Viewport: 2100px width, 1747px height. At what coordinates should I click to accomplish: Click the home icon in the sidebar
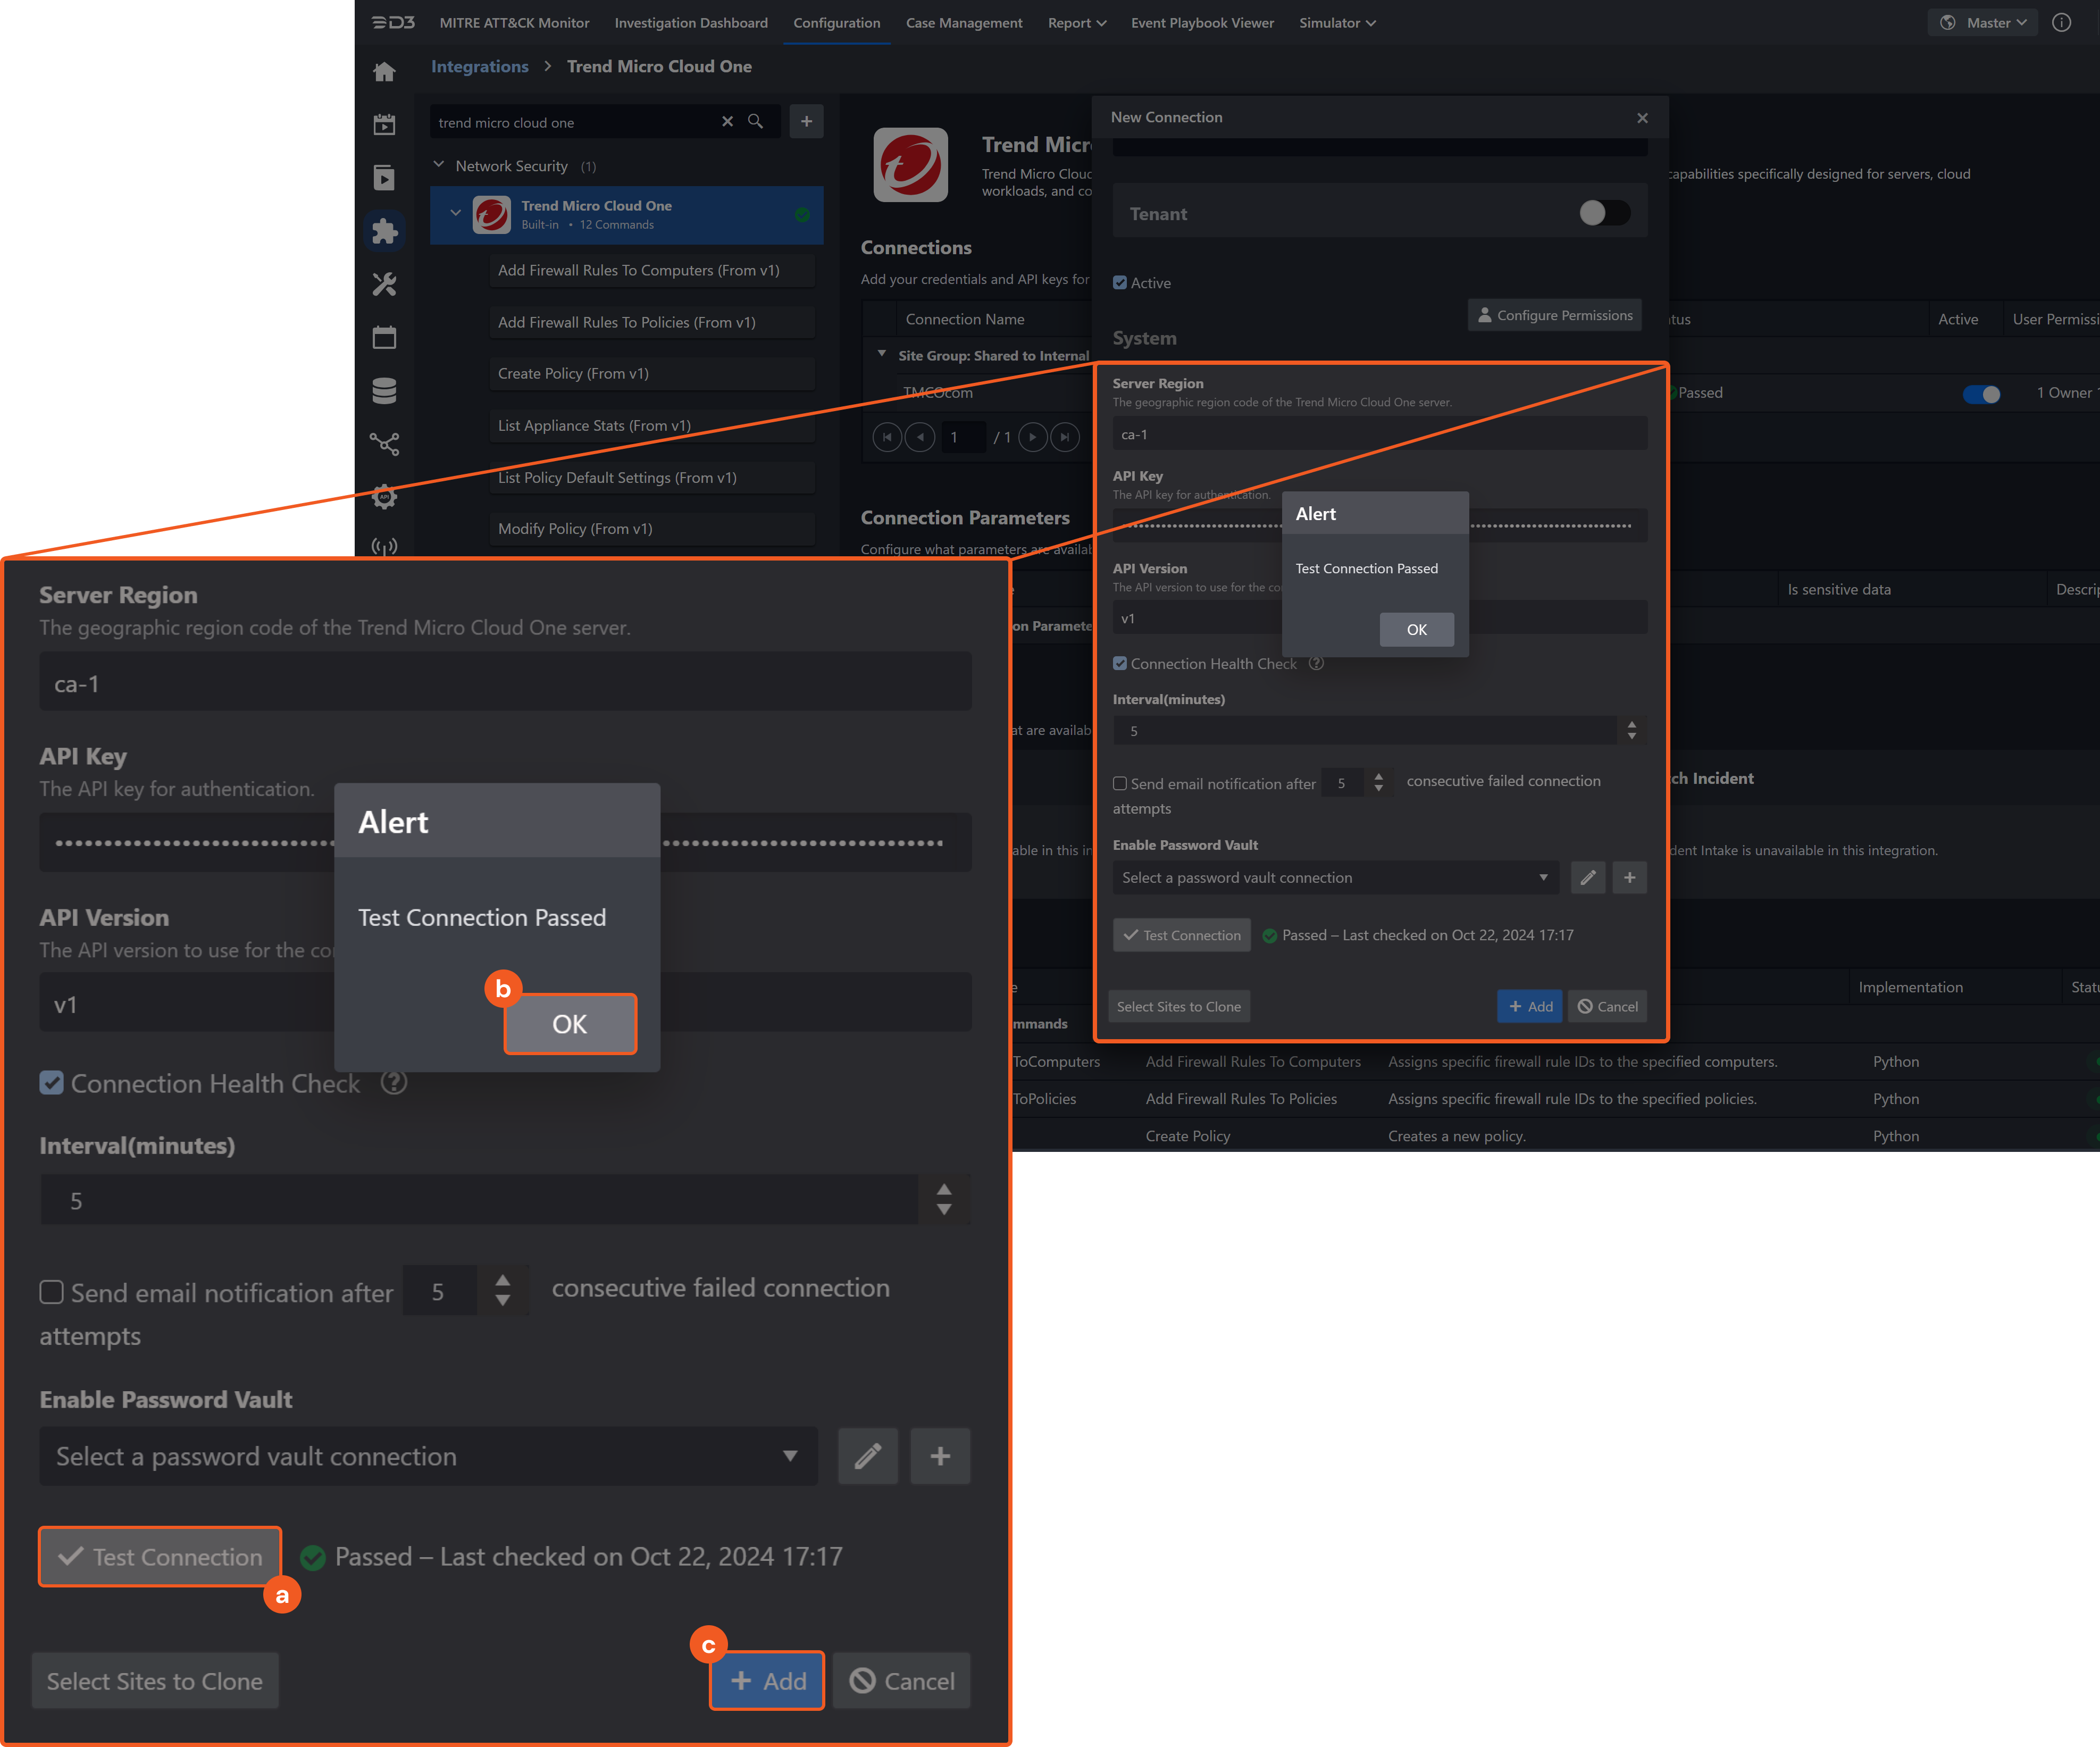(384, 72)
